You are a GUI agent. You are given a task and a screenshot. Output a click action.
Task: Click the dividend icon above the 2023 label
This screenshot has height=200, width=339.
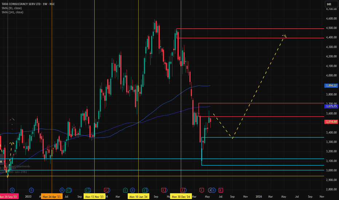[31, 190]
